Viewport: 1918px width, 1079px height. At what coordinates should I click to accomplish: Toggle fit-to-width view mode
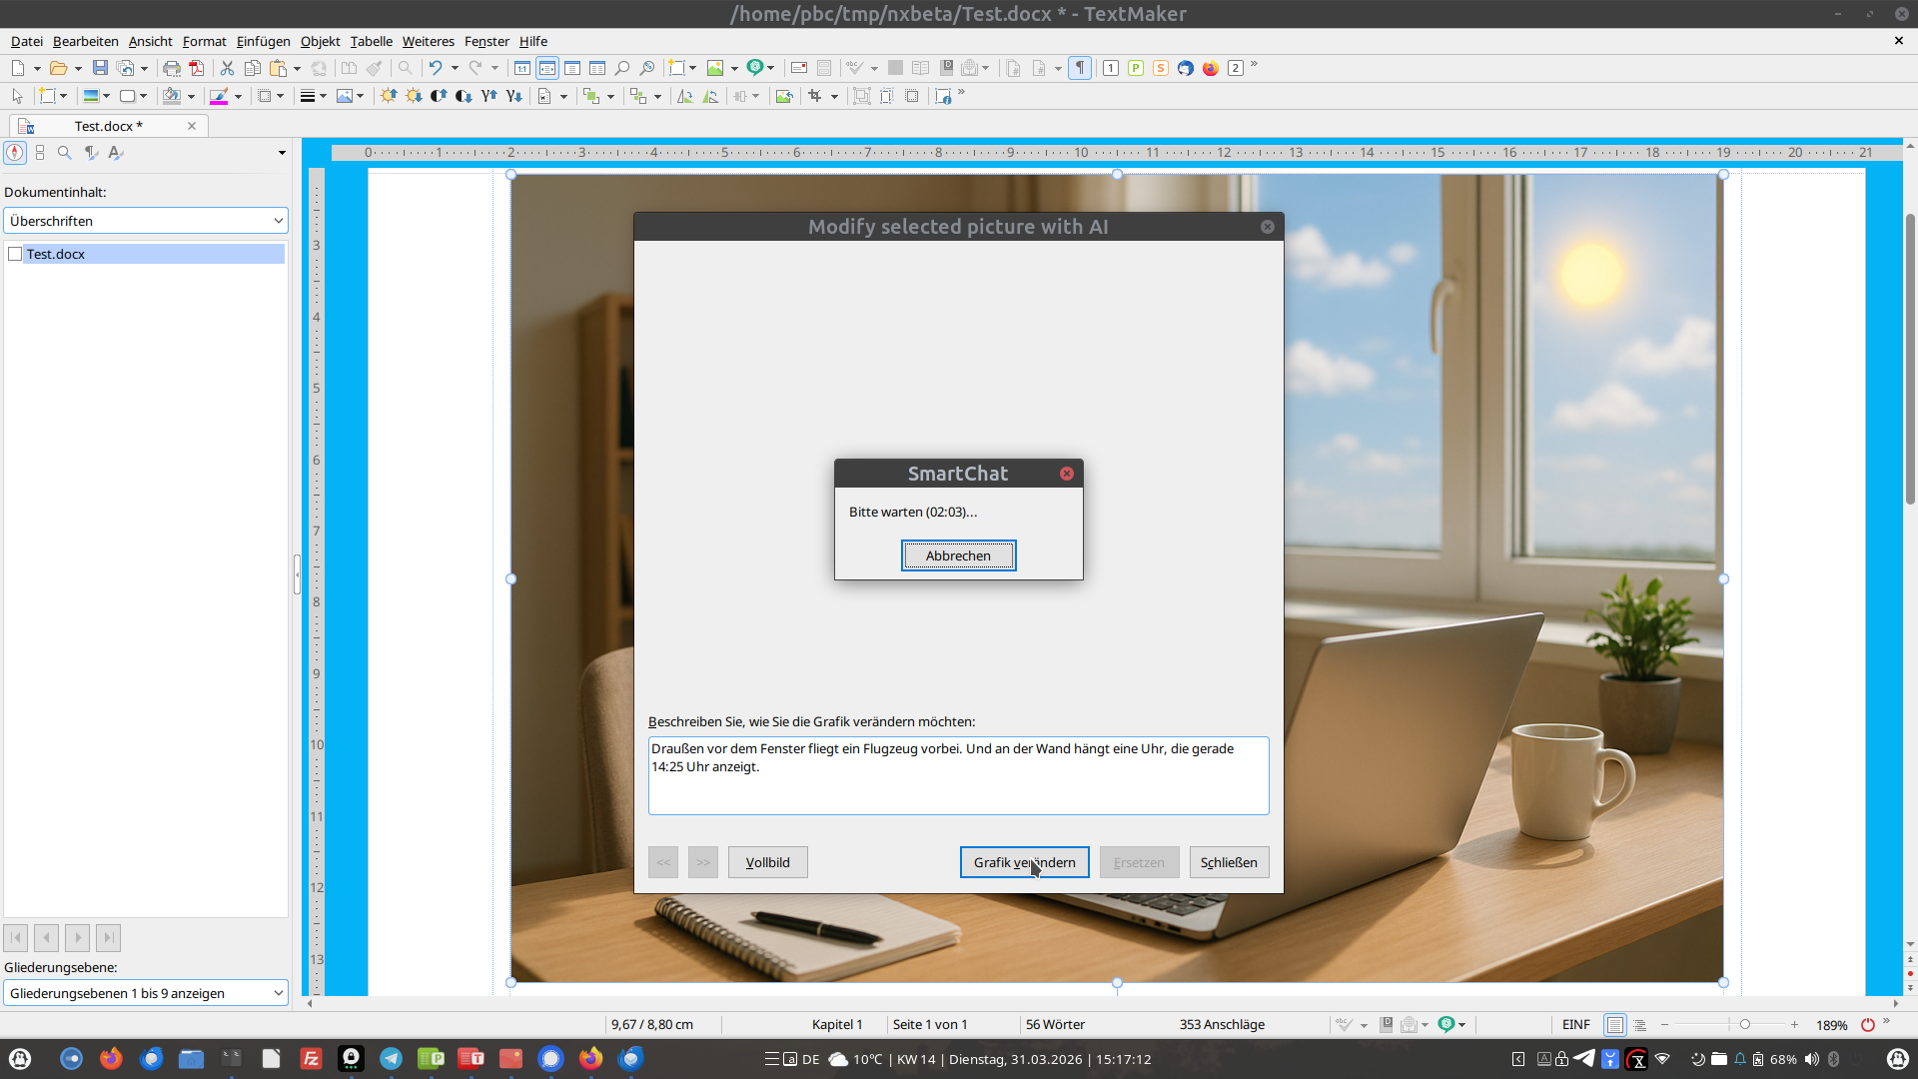pyautogui.click(x=547, y=68)
